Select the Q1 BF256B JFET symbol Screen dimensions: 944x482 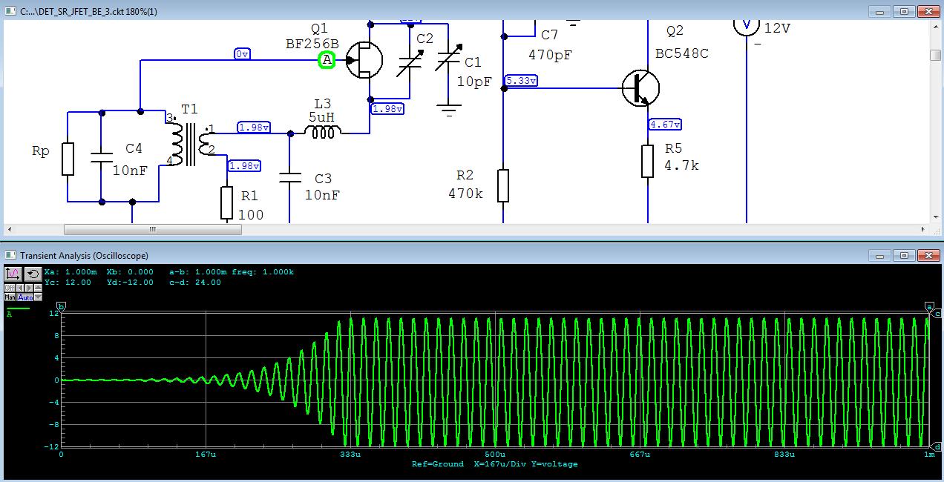[x=364, y=59]
